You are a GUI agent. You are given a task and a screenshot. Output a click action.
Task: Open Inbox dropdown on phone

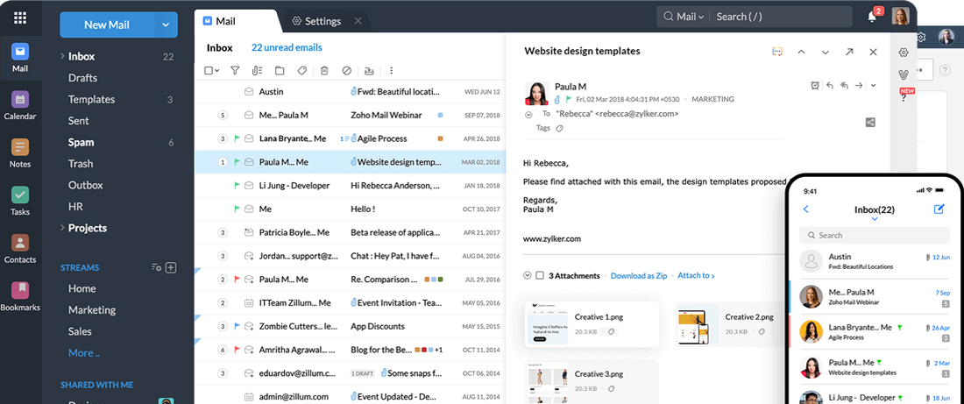coord(875,219)
